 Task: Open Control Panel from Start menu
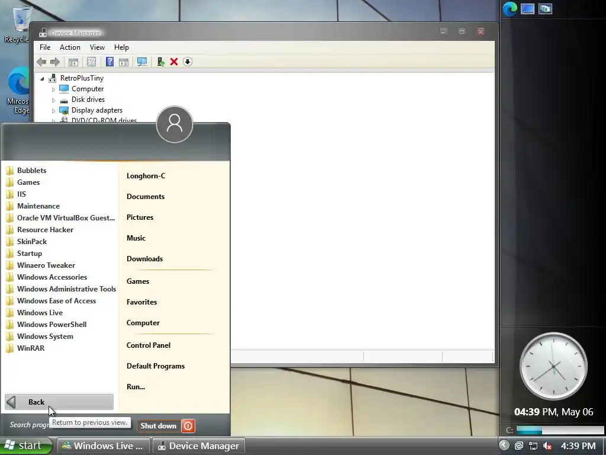pos(149,345)
